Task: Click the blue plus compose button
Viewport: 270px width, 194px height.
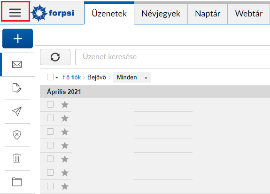Action: tap(17, 39)
